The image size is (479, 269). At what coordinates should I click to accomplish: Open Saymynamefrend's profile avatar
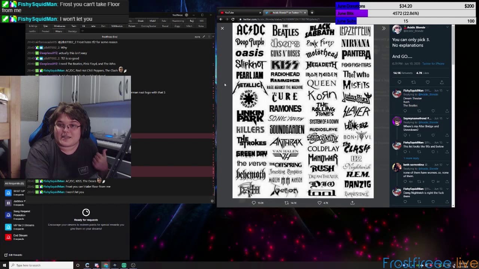(x=397, y=121)
